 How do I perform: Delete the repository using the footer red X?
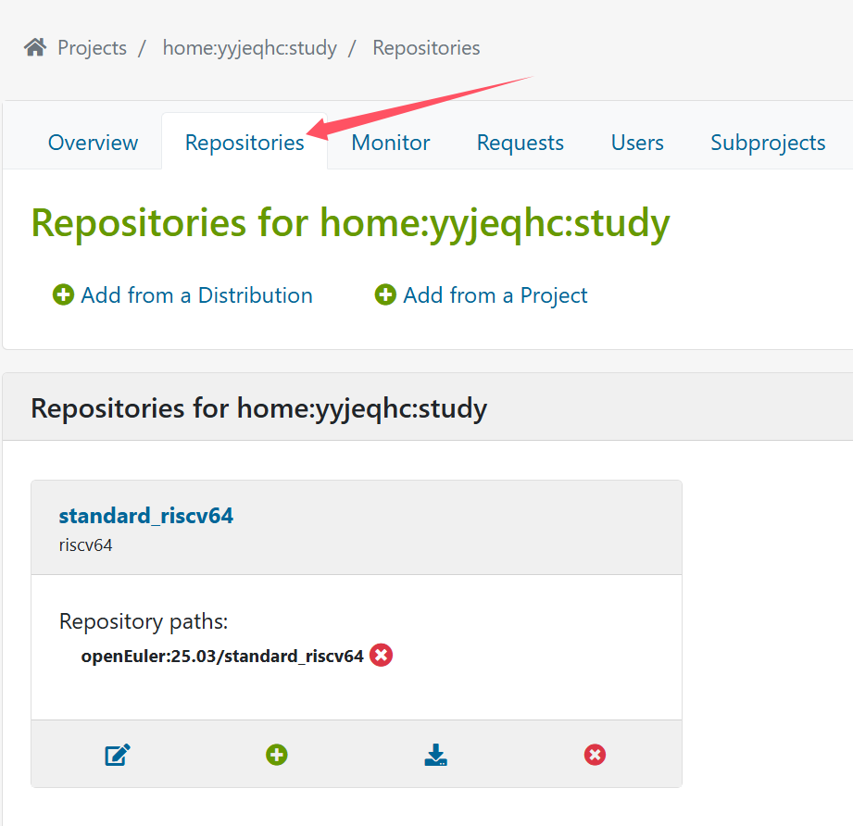tap(595, 755)
